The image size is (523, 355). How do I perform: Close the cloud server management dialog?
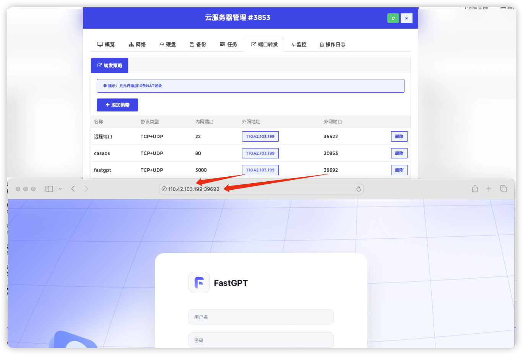click(x=406, y=18)
